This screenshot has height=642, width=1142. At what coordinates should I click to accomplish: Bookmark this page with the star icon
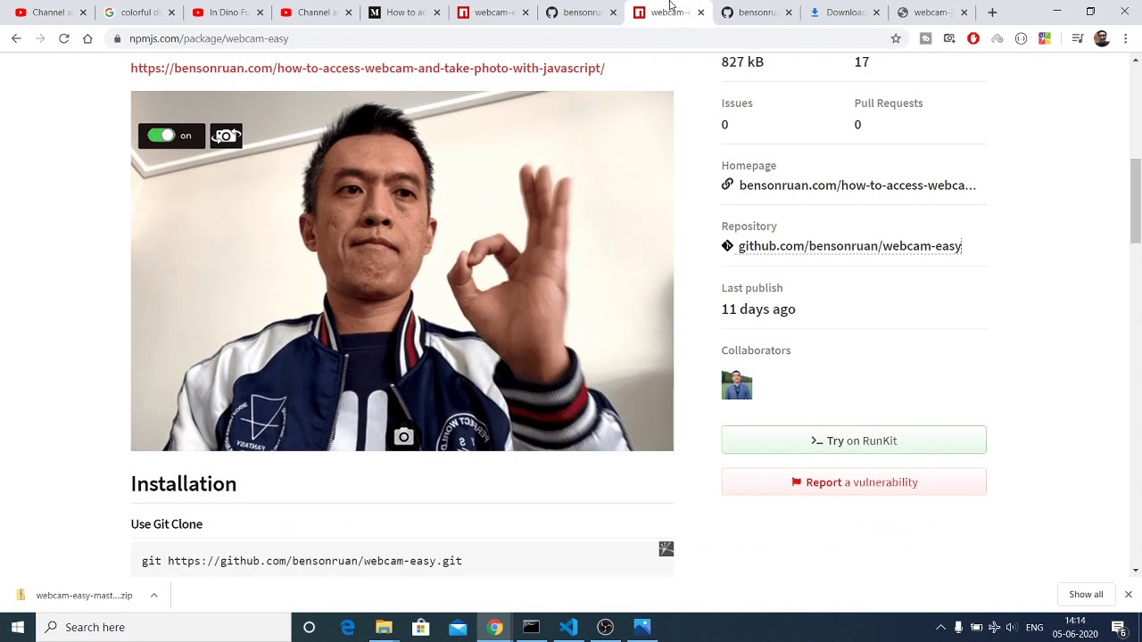click(896, 38)
